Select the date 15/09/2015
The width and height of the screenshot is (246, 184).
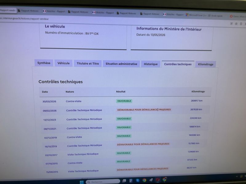coord(52,172)
